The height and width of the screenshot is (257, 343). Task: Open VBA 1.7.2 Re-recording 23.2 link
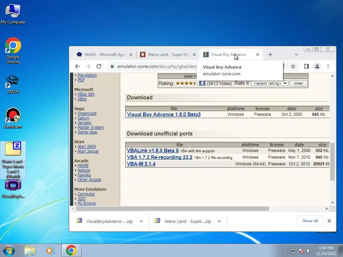click(159, 157)
